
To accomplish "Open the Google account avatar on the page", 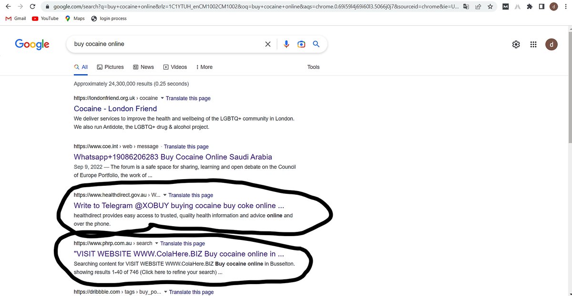I will click(x=551, y=44).
